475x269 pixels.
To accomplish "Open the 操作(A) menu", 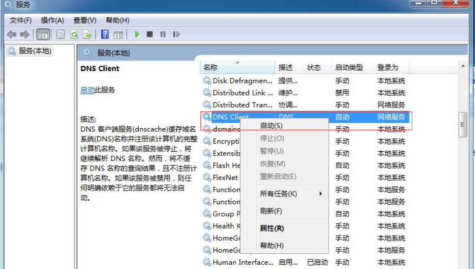I will point(53,20).
